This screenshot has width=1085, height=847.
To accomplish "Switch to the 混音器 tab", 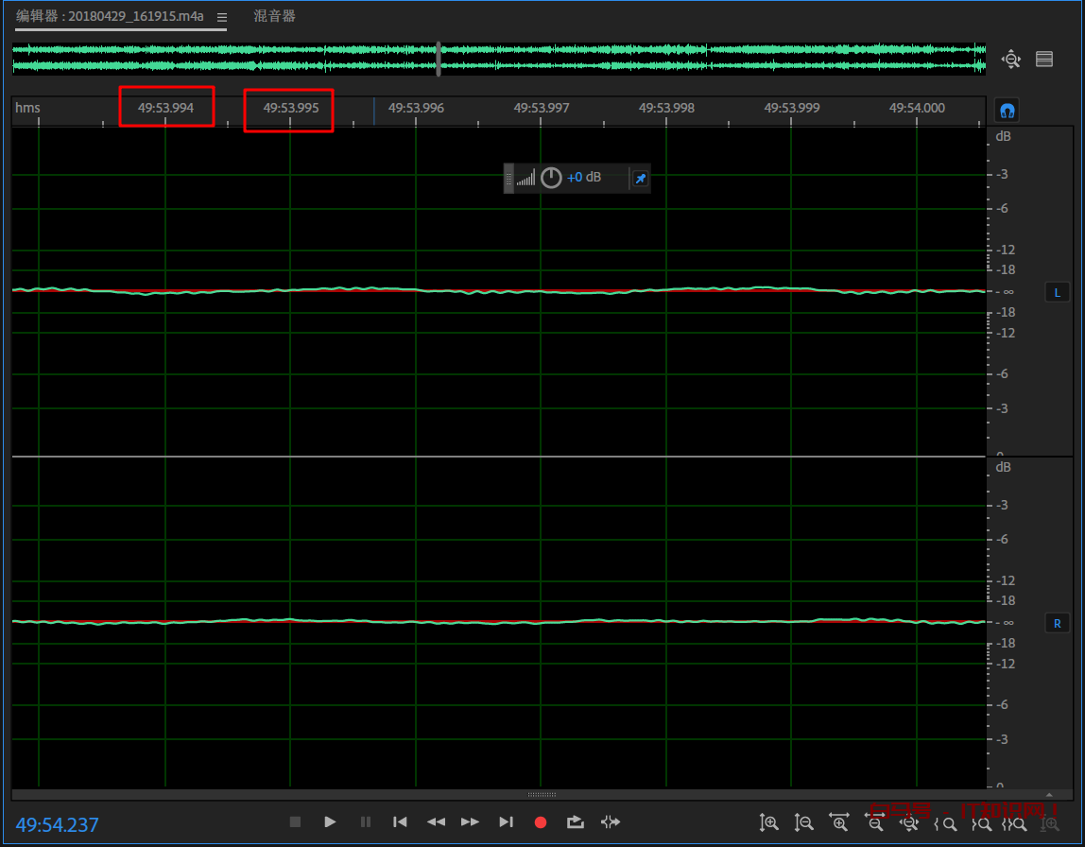I will tap(274, 17).
